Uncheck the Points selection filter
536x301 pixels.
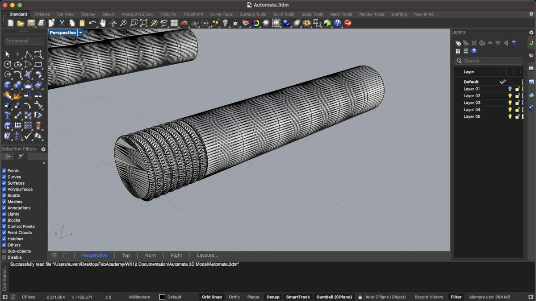pos(4,171)
